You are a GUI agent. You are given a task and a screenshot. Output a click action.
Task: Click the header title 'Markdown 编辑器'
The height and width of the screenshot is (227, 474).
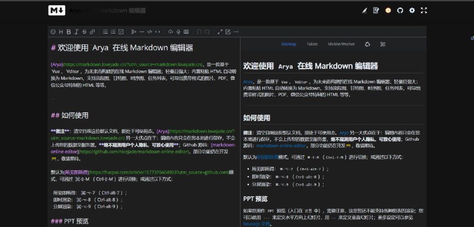point(122,11)
